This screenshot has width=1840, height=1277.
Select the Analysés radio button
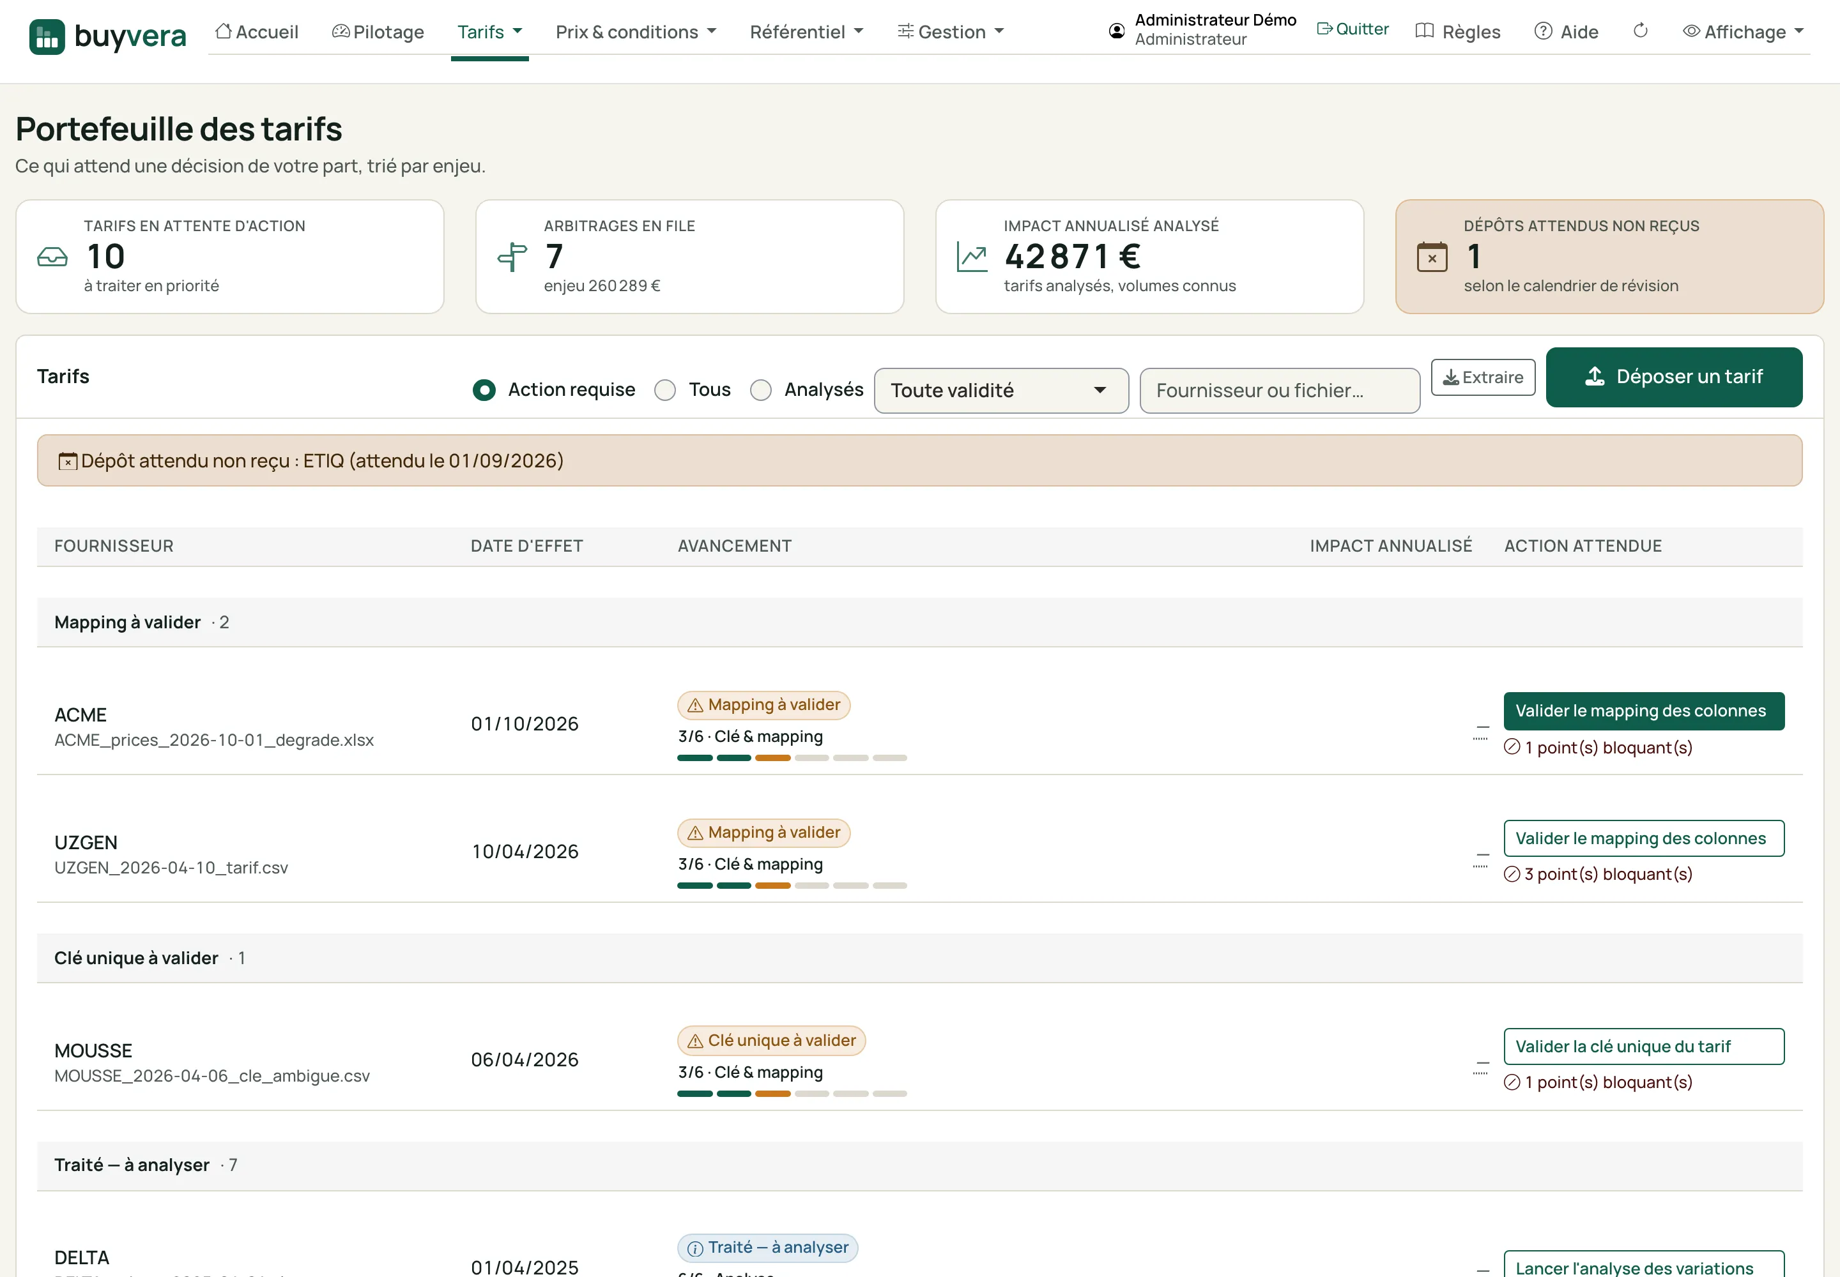[761, 389]
